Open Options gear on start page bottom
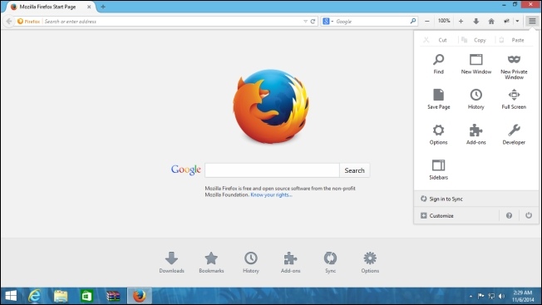Screen dimensions: 542x305 pos(370,262)
